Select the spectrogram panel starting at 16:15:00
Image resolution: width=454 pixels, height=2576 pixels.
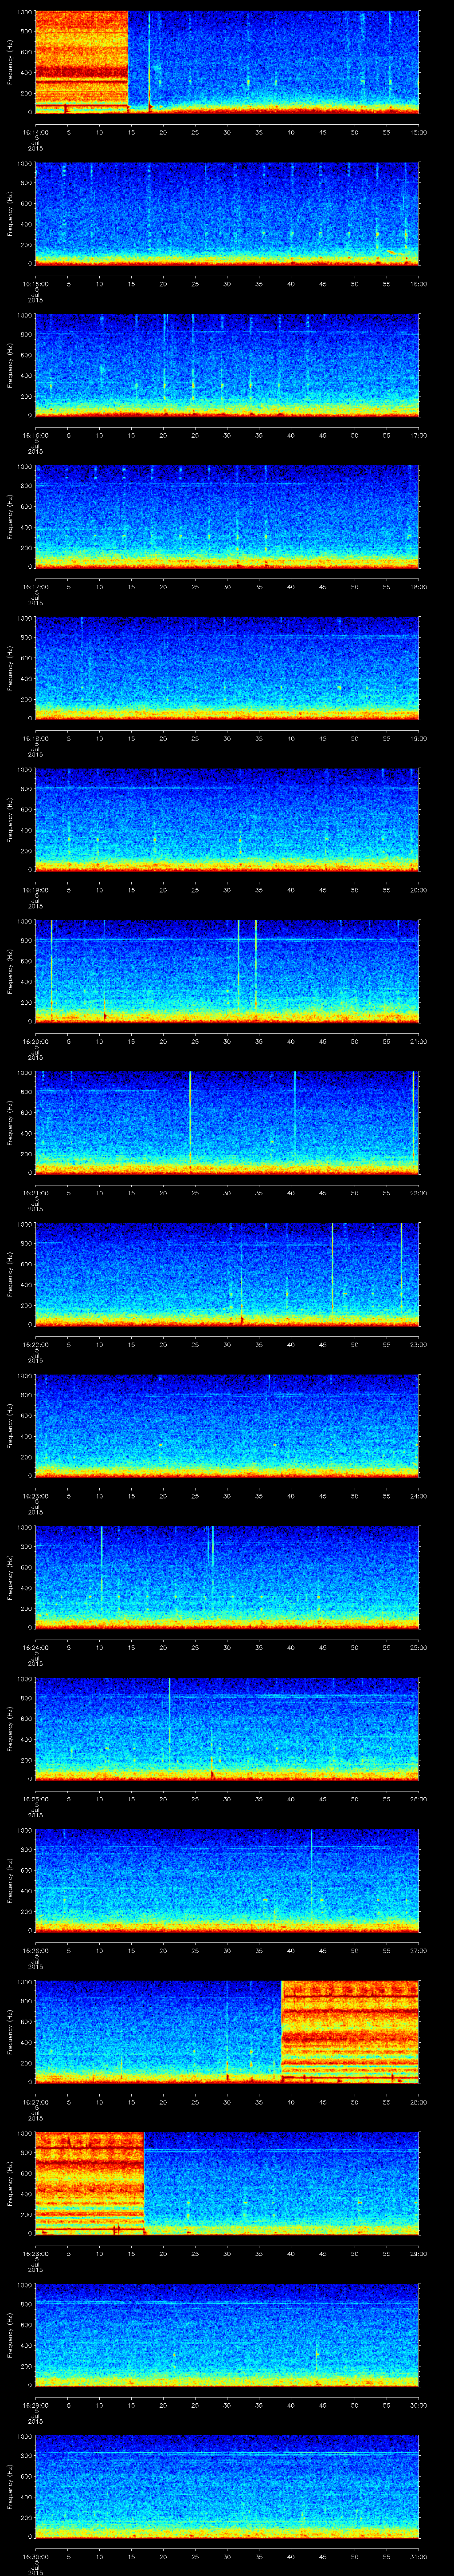pyautogui.click(x=227, y=214)
